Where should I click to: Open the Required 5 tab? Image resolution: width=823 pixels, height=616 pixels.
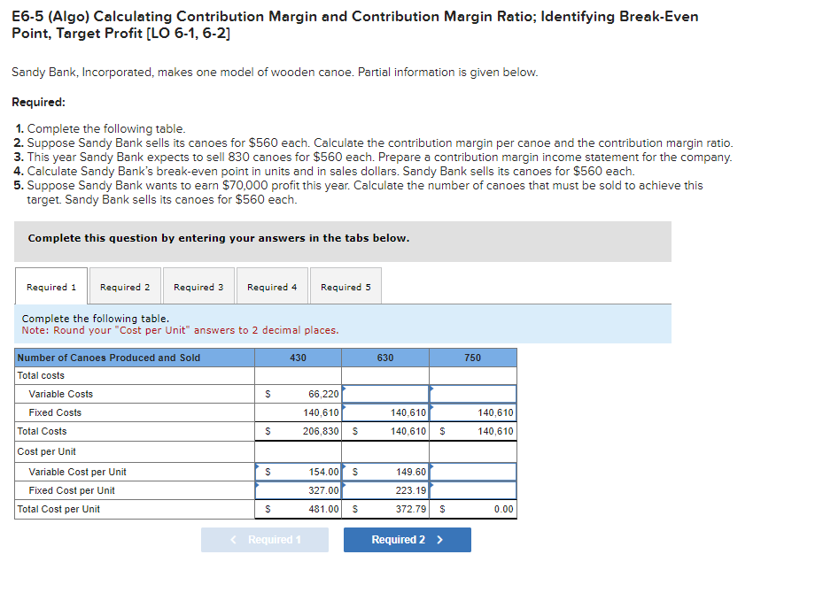[346, 286]
